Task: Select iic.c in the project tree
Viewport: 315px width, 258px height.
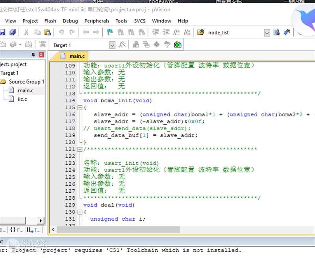Action: coord(22,99)
